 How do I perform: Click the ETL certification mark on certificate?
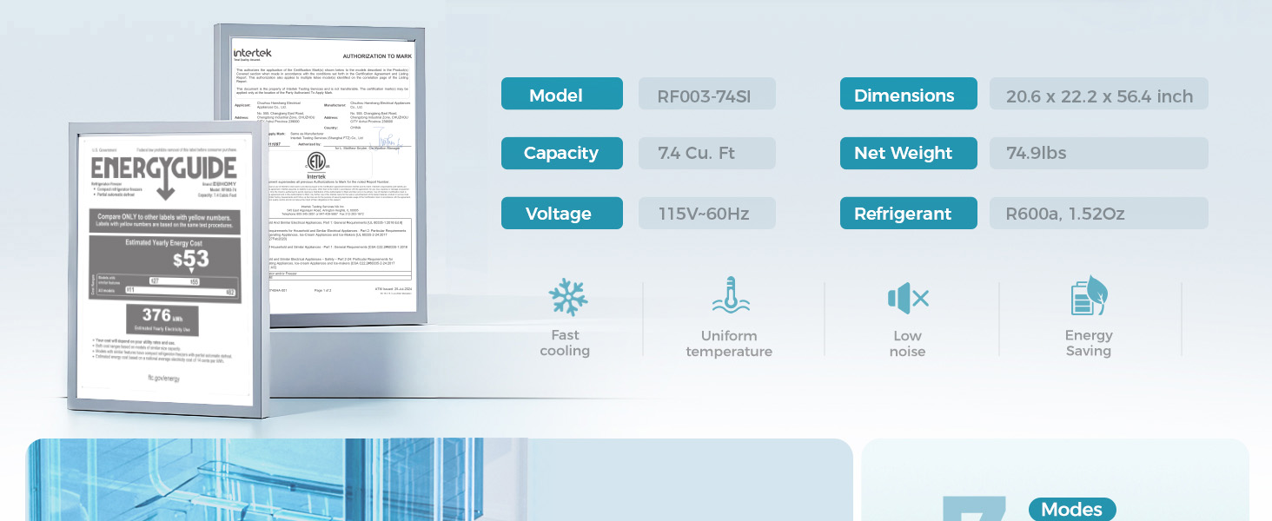pos(315,163)
